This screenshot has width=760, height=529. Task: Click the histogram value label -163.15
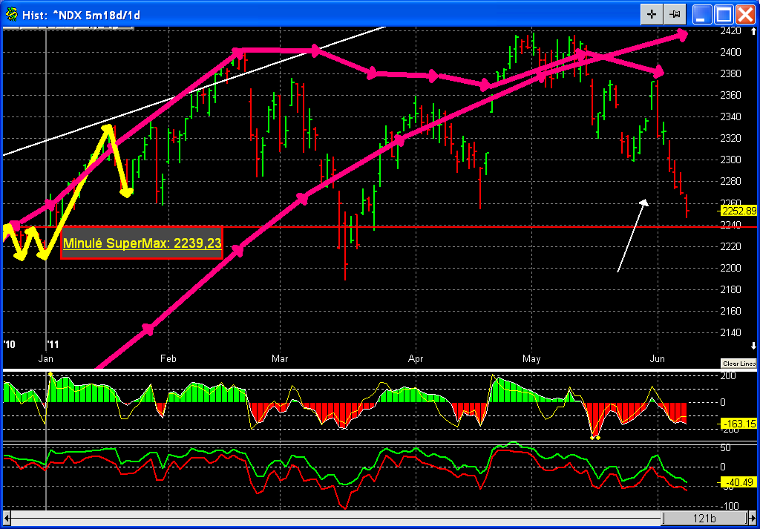click(738, 424)
